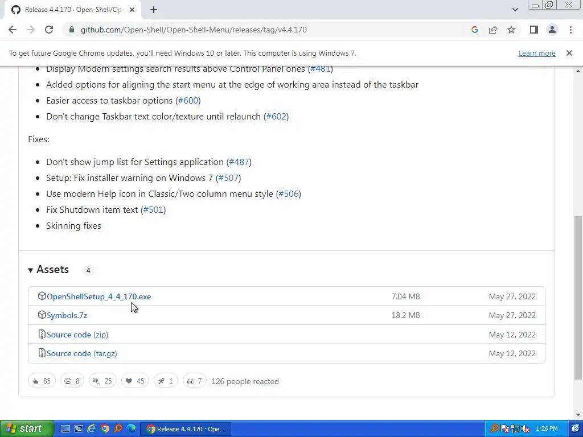Click 126 people reacted text
Screen dimensions: 583x437
(245, 381)
